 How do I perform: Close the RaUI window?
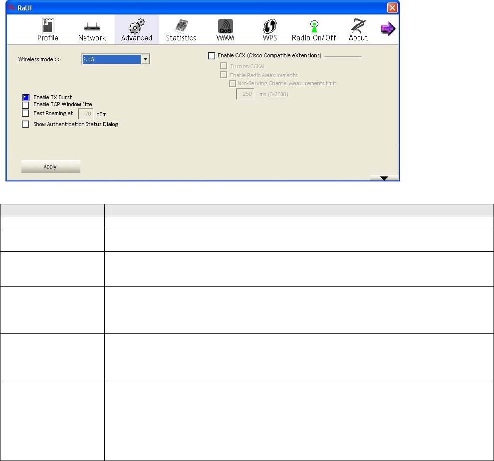(392, 7)
